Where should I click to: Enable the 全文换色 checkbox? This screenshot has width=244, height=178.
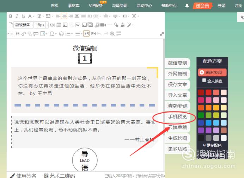point(204,81)
